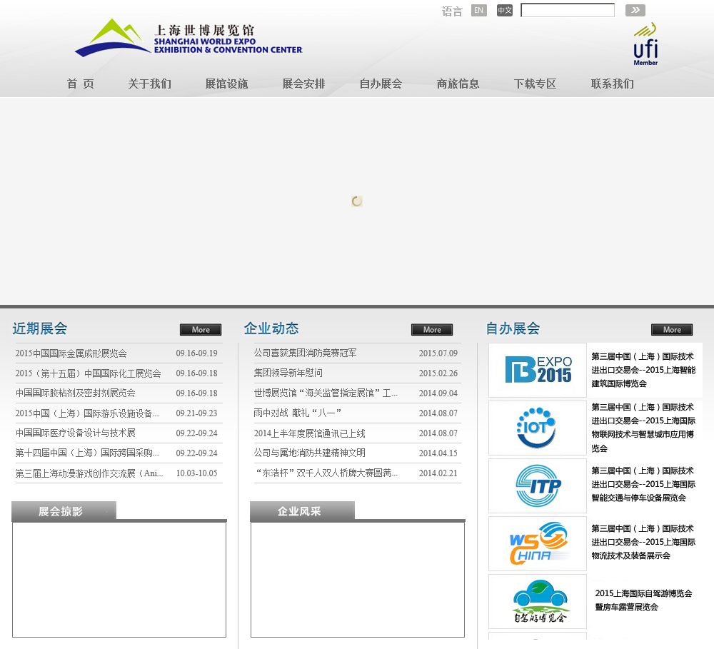Click date 2014.02.21 in news list
714x649 pixels.
coord(438,473)
